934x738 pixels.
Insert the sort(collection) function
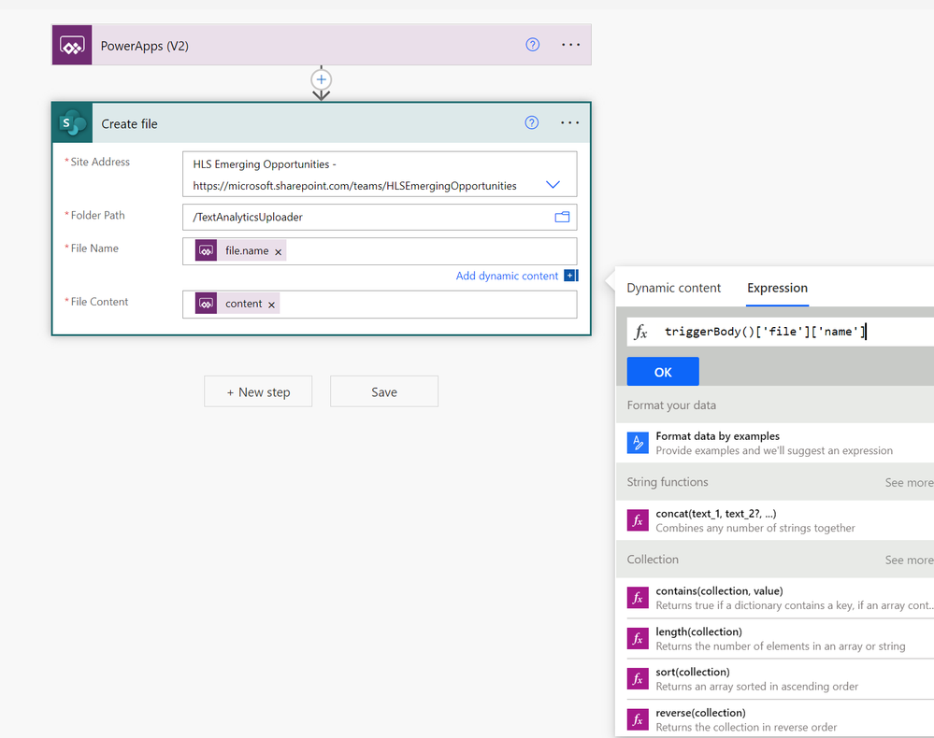(x=774, y=678)
